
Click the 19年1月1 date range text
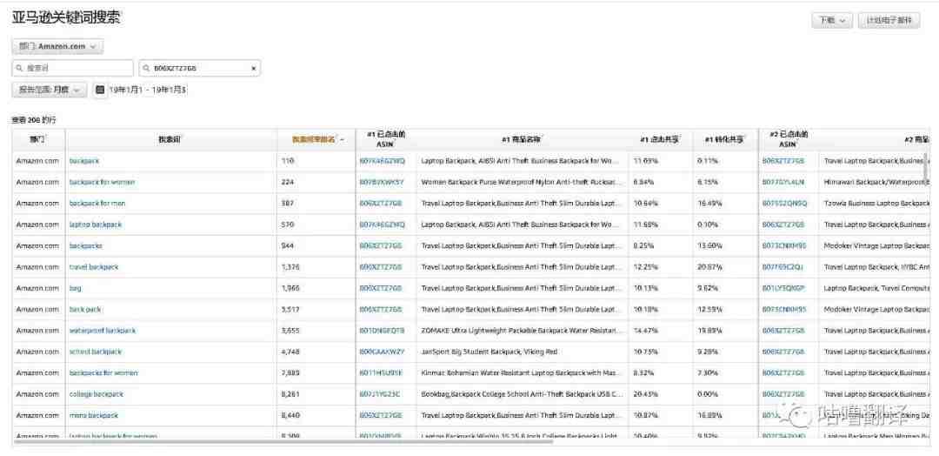pos(148,90)
